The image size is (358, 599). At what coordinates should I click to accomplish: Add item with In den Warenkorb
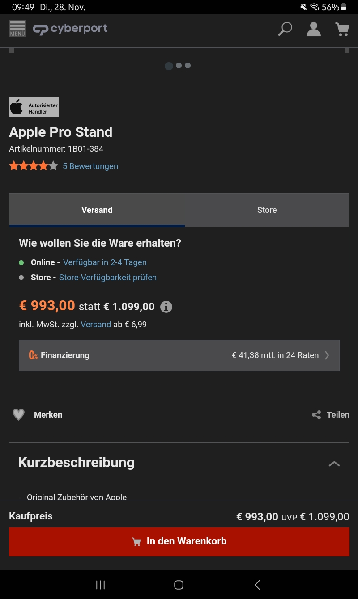pos(179,541)
